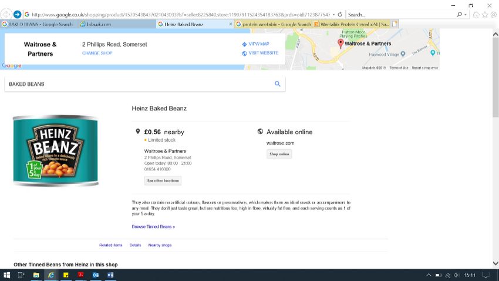Click the Shop online button
The width and height of the screenshot is (499, 281).
(x=279, y=154)
